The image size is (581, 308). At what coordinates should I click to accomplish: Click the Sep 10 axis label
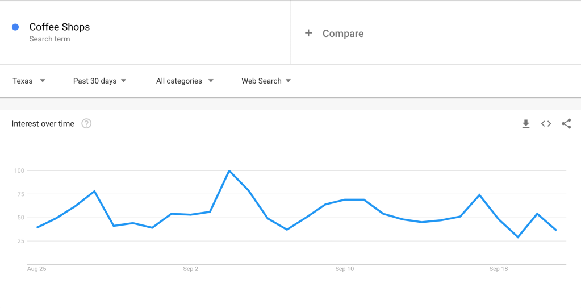tap(344, 269)
